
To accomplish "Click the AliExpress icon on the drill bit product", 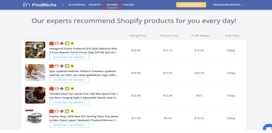I will click(x=51, y=43).
